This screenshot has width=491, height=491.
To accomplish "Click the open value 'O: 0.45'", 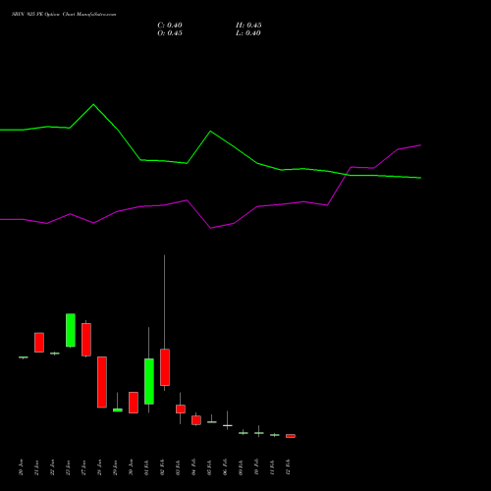I will (x=170, y=33).
